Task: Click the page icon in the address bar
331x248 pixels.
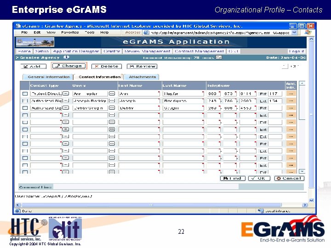Action: pos(146,33)
